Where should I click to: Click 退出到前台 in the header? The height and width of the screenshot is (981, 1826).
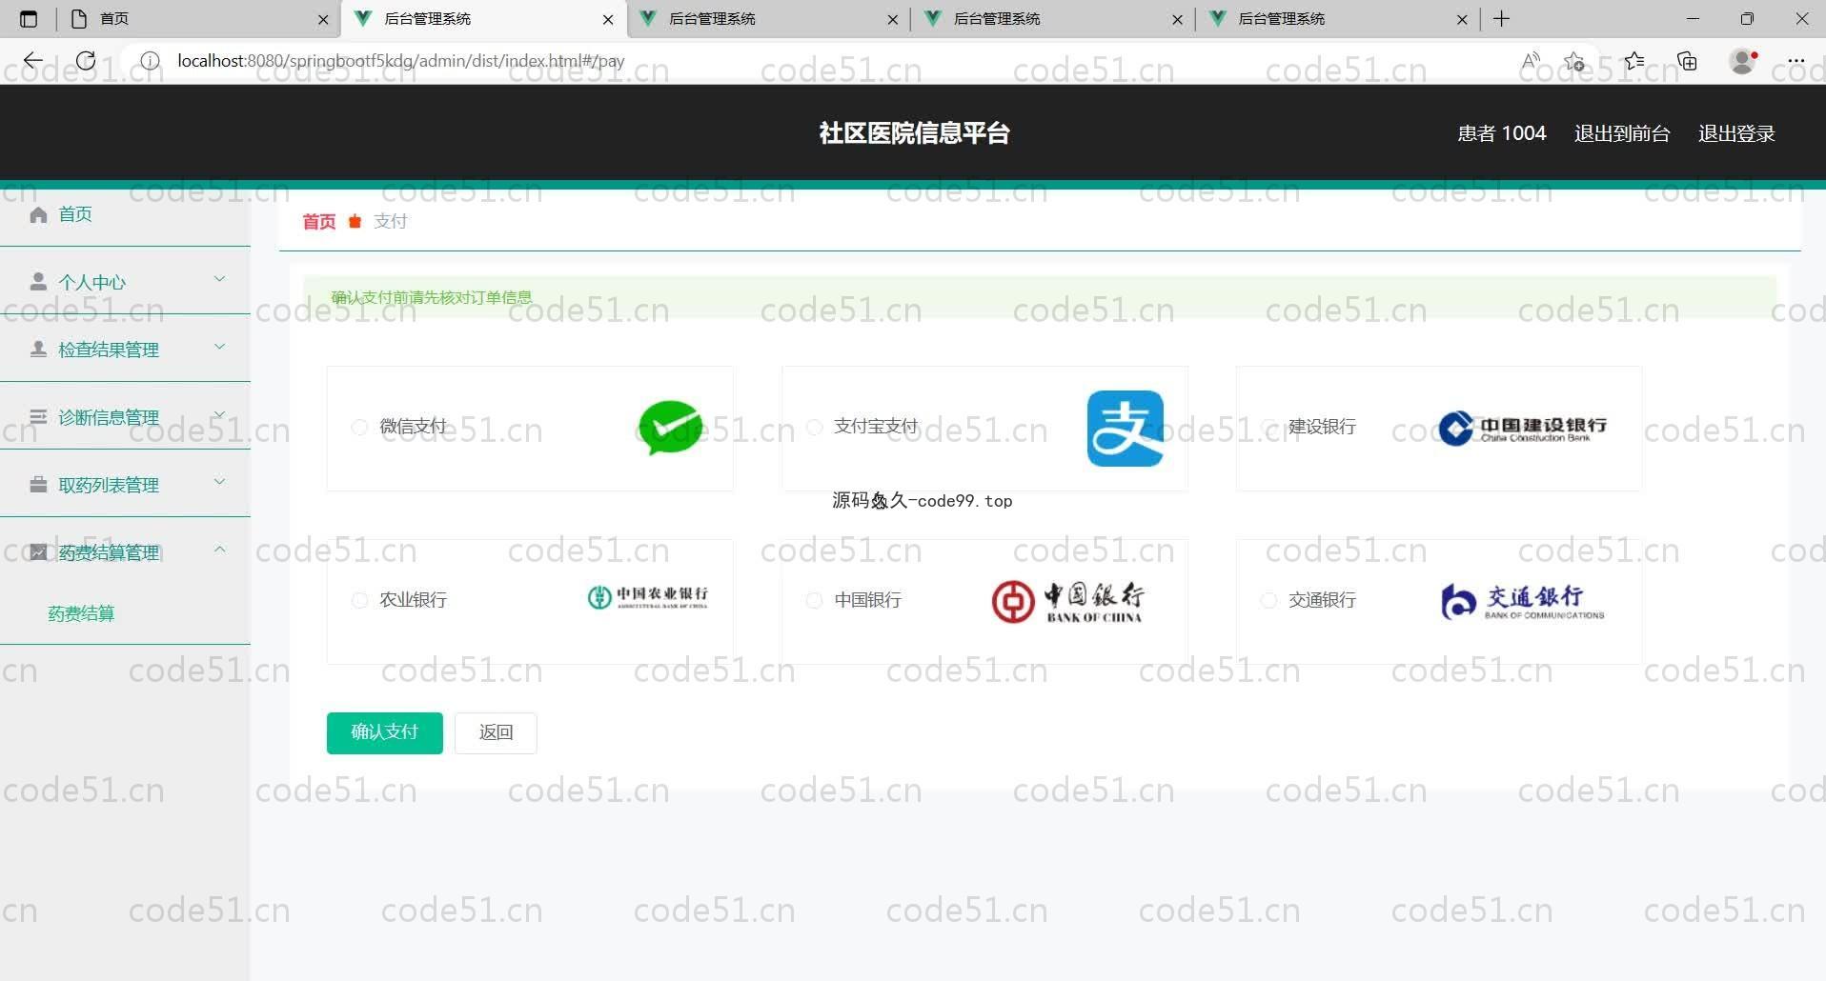point(1622,133)
